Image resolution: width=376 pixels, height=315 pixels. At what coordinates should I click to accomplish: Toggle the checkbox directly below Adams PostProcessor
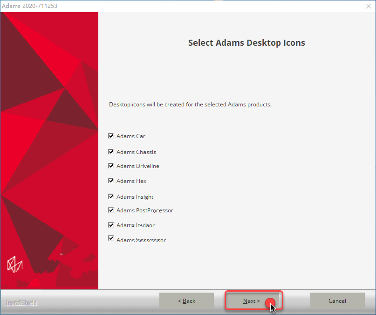point(111,225)
